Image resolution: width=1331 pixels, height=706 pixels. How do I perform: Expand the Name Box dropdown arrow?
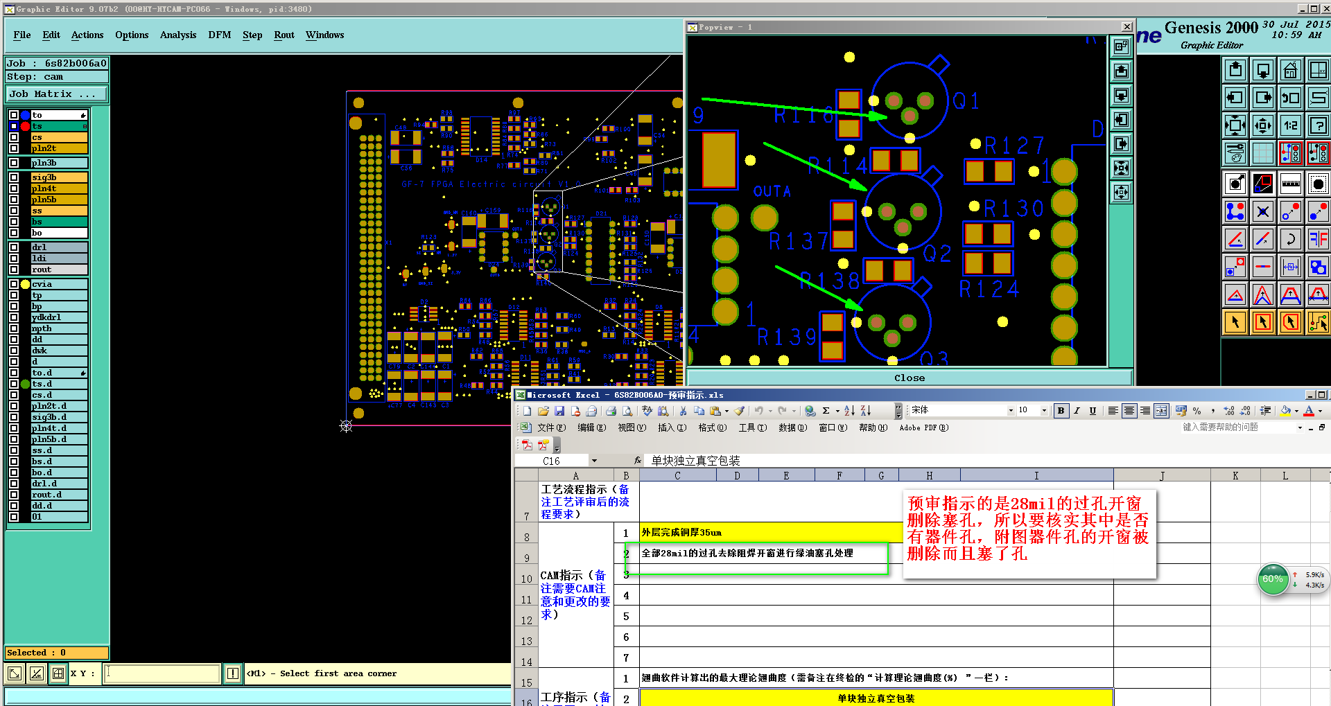click(594, 461)
